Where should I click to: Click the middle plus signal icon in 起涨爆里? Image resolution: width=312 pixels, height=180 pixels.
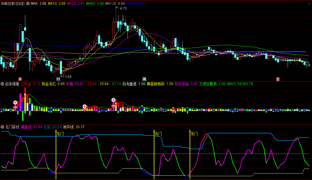click(85, 106)
